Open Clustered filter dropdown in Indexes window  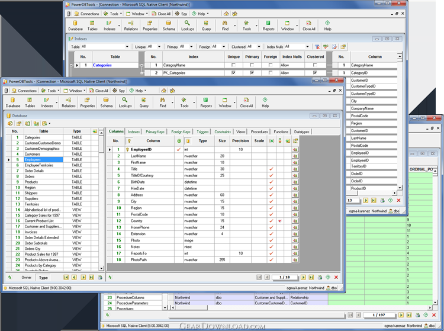(259, 47)
